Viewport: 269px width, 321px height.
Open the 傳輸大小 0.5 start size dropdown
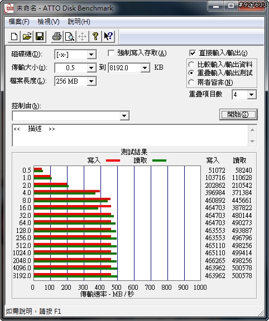tap(91, 68)
